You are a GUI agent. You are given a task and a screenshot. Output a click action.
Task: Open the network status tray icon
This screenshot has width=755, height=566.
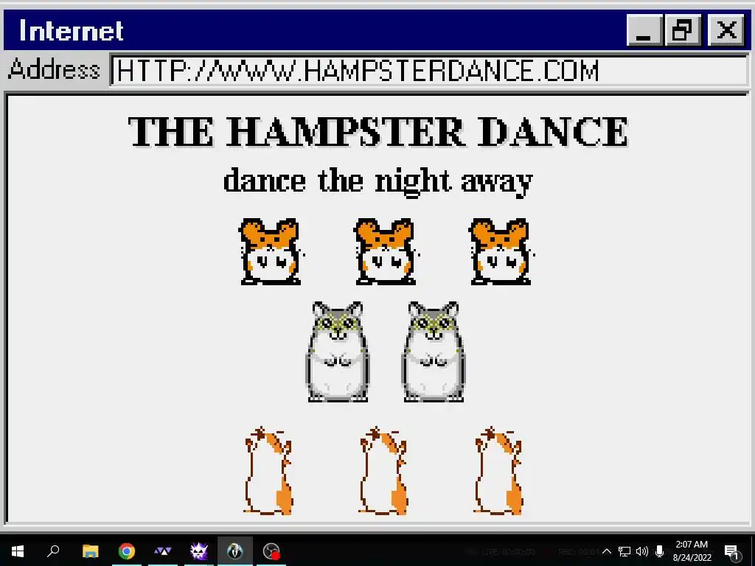[624, 551]
